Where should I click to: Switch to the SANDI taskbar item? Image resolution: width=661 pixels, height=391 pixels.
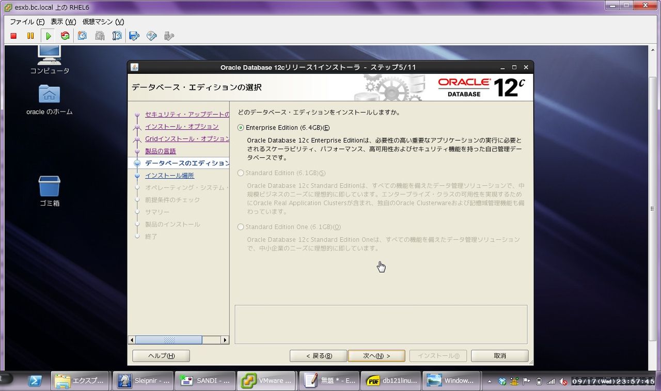point(205,381)
